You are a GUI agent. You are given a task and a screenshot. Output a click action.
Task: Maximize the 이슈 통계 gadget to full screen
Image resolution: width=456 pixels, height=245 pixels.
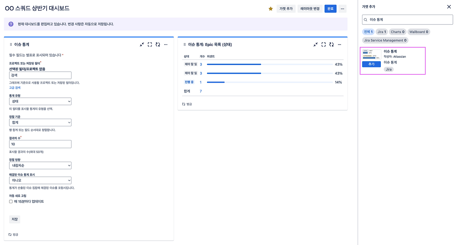click(150, 45)
